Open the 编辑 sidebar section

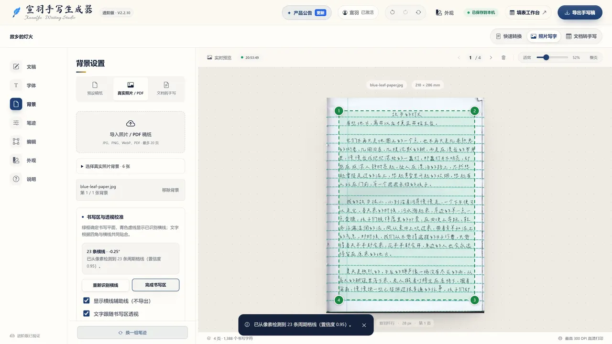[x=23, y=141]
